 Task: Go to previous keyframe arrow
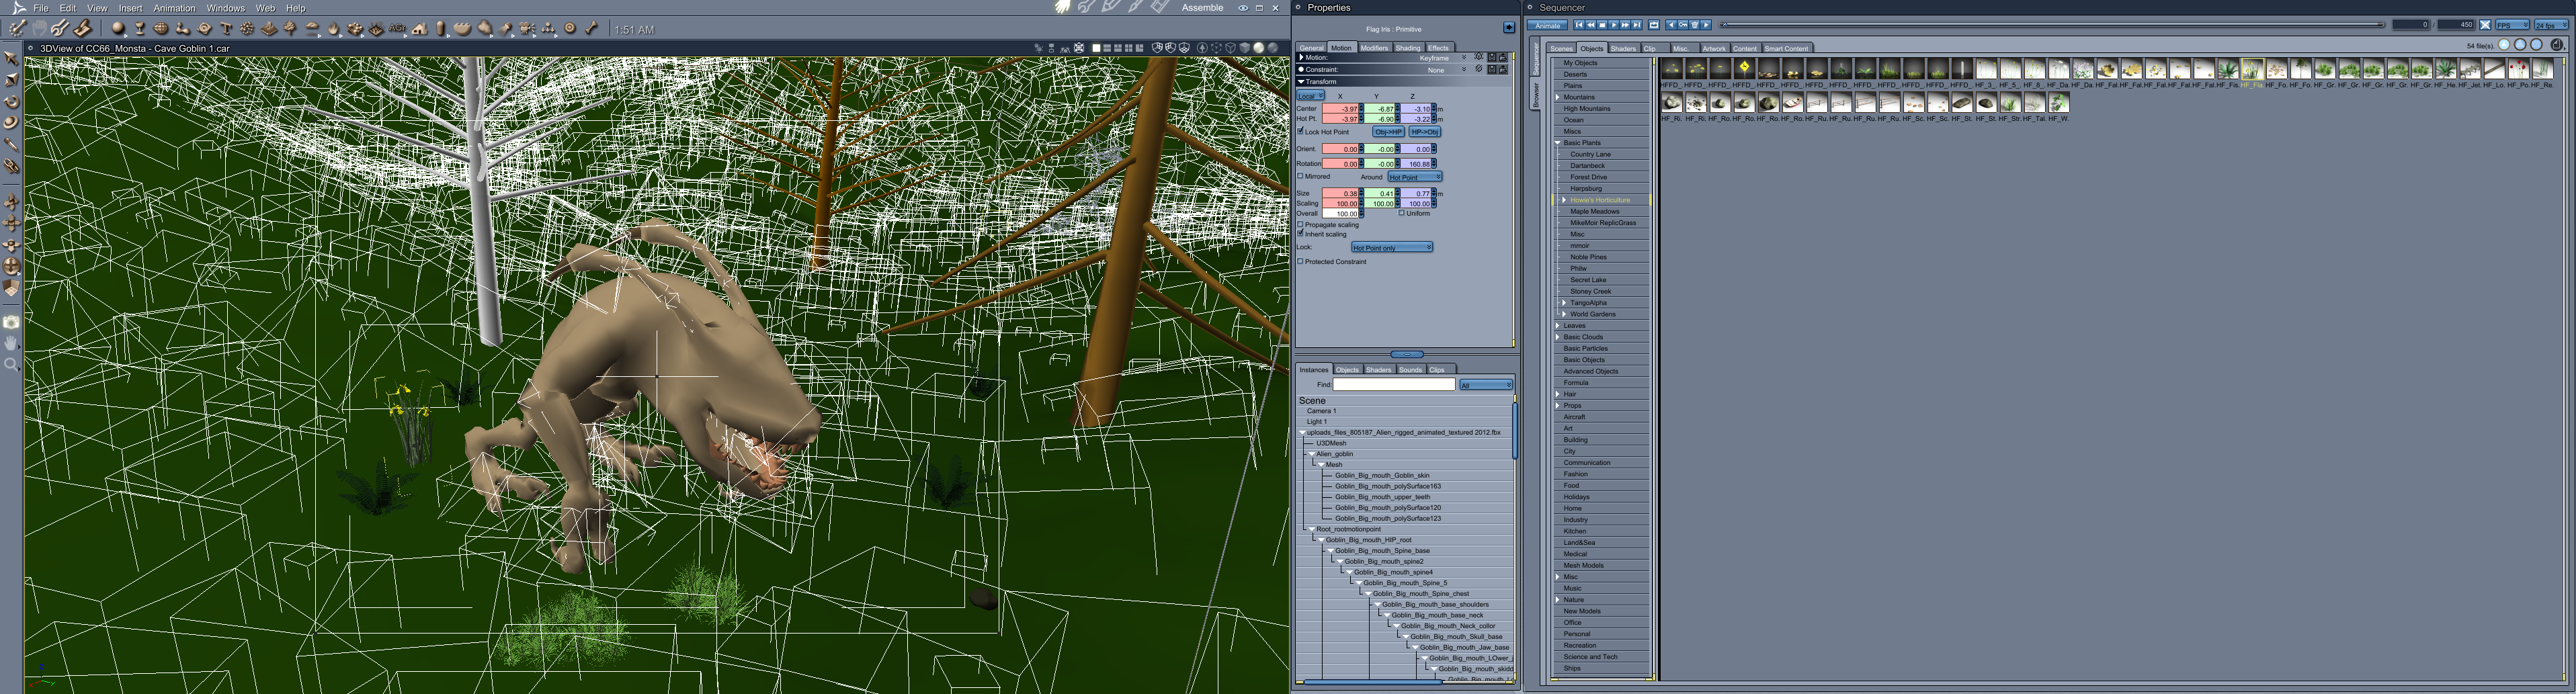(x=1671, y=25)
